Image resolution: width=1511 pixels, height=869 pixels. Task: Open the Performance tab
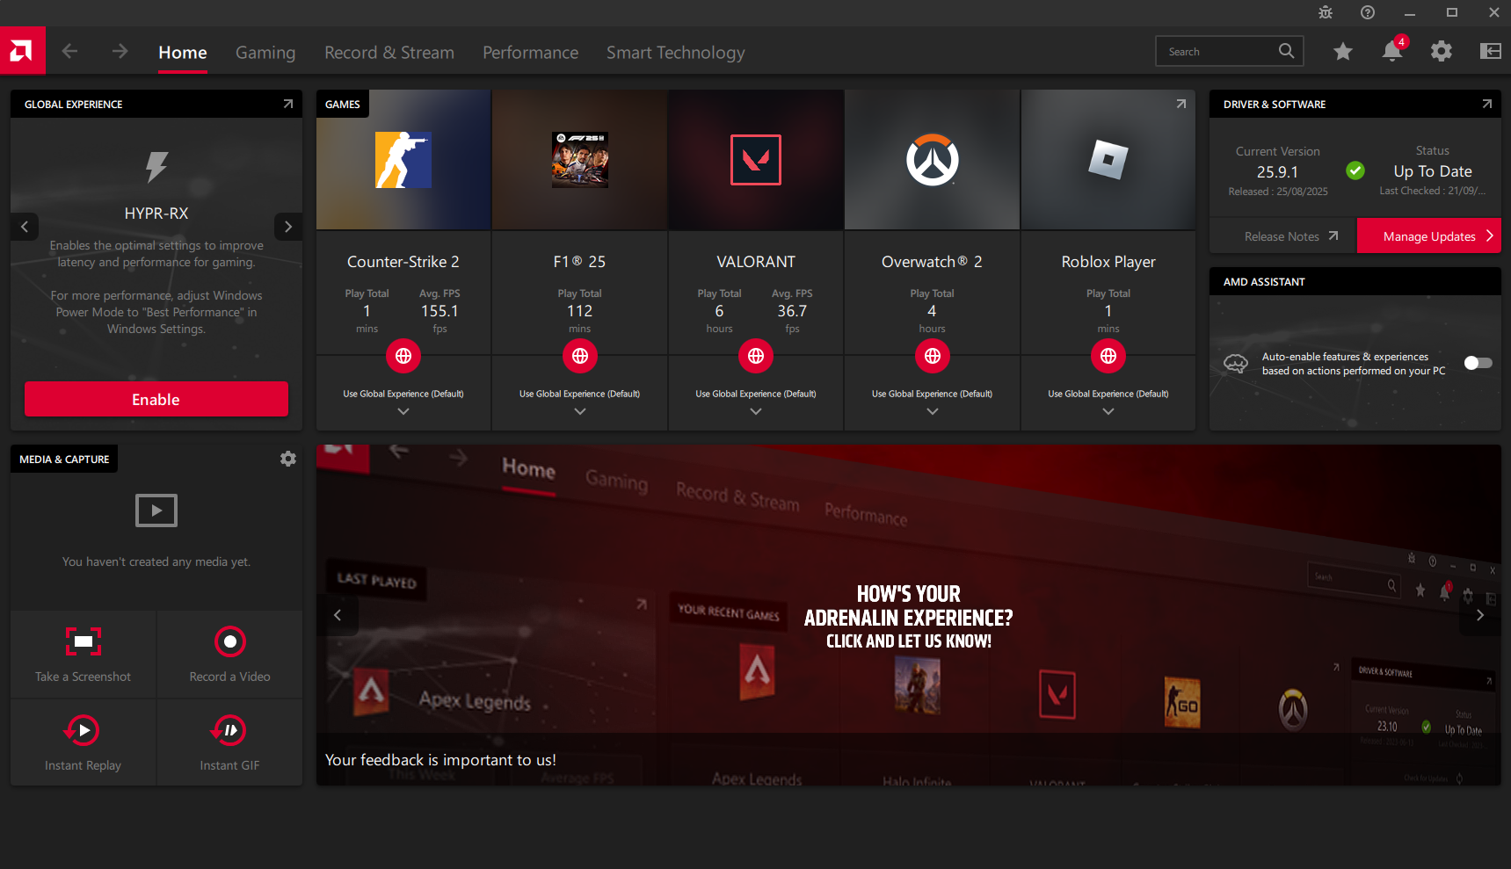click(x=531, y=53)
